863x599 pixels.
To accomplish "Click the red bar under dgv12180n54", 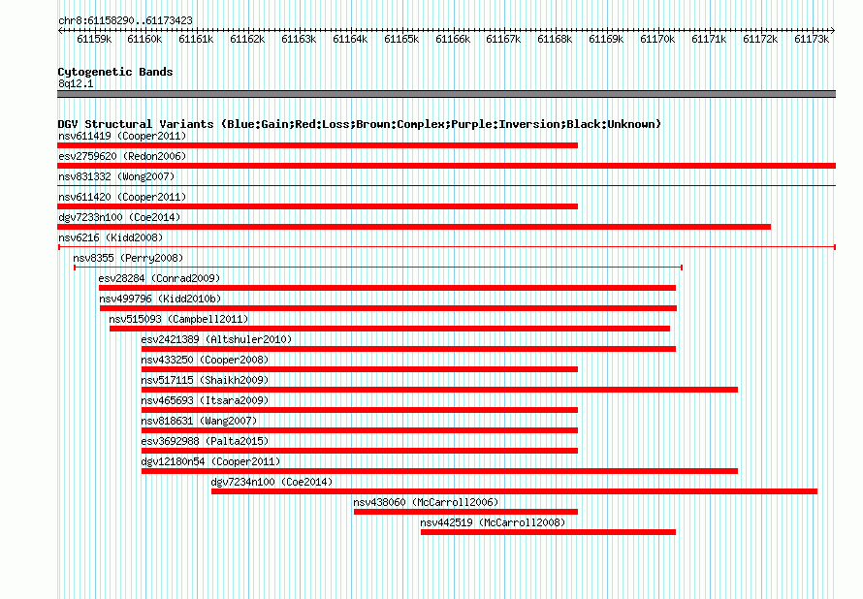I will click(x=439, y=471).
